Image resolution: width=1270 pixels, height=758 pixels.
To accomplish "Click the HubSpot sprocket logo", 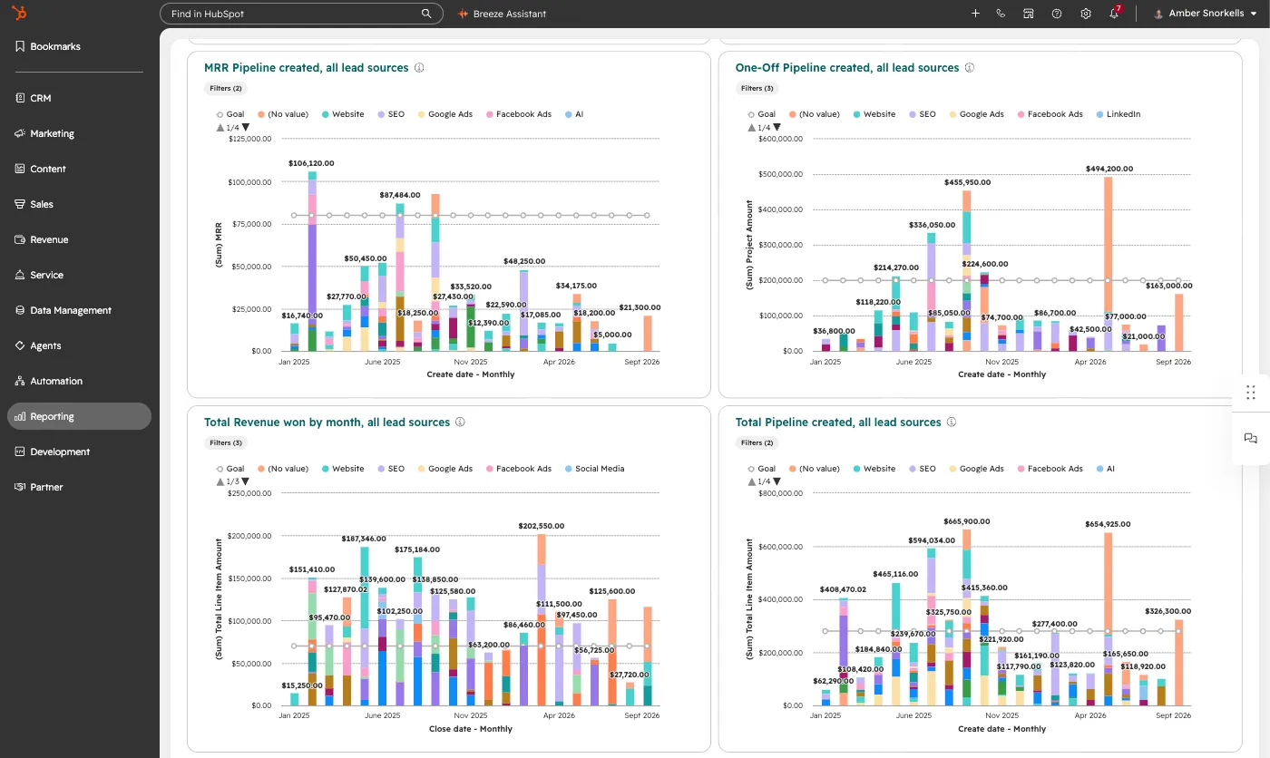I will coord(20,14).
